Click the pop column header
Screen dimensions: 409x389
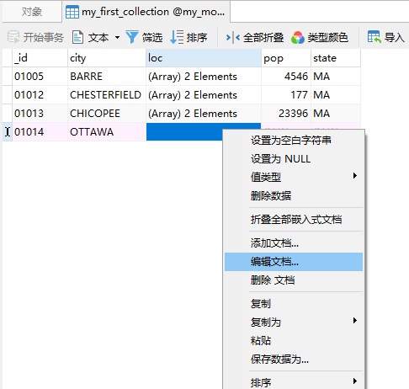[286, 58]
